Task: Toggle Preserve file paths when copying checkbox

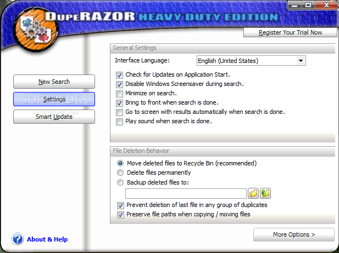Action: tap(120, 215)
